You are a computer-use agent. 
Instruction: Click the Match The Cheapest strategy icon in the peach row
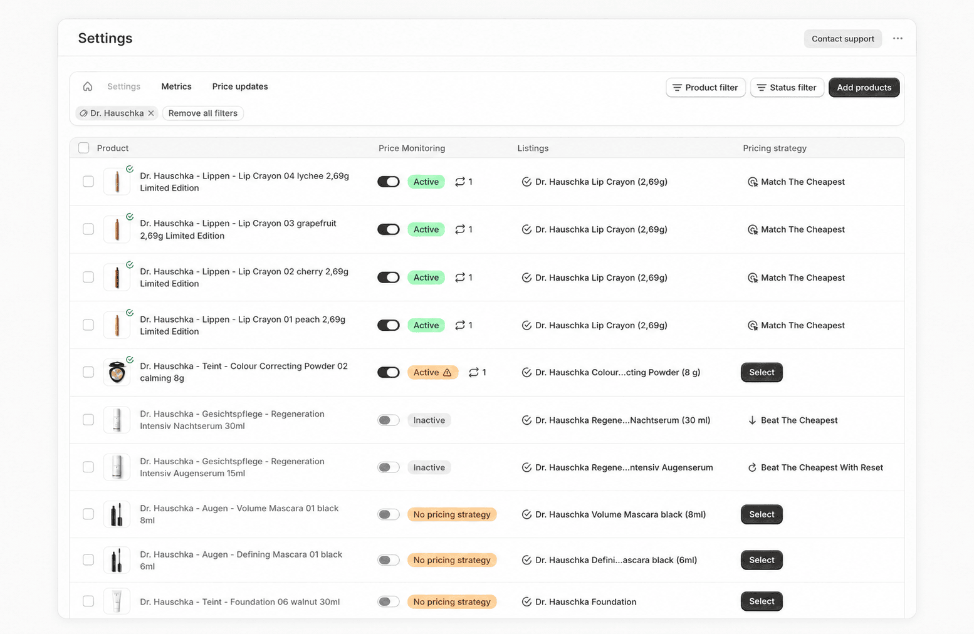752,325
